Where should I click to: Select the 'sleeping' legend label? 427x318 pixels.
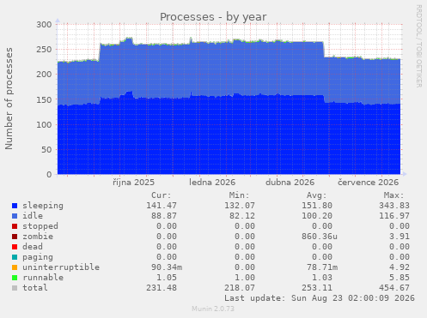[x=43, y=206]
